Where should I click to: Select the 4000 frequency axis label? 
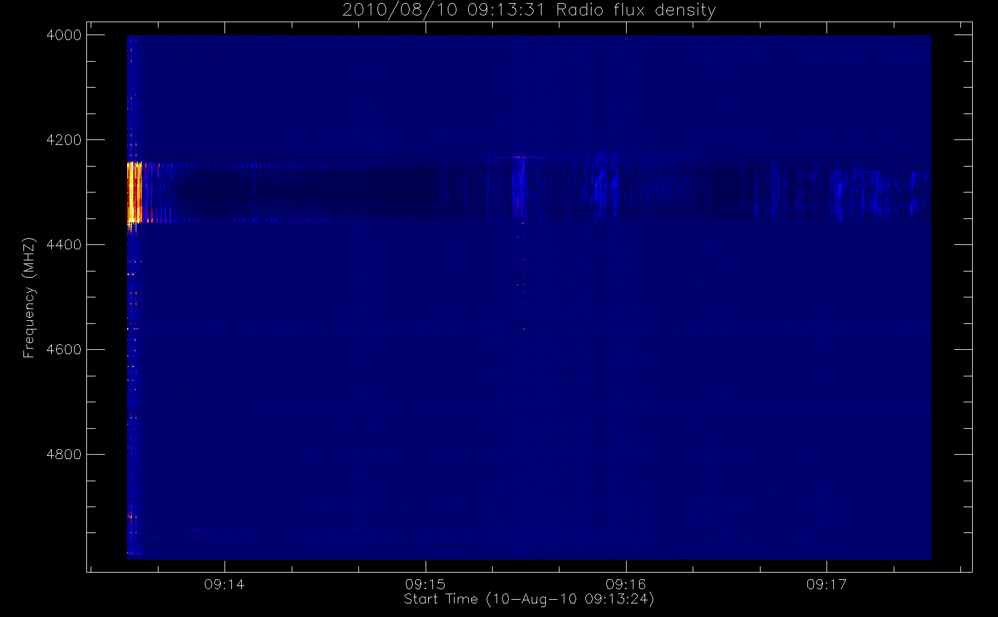pos(64,35)
